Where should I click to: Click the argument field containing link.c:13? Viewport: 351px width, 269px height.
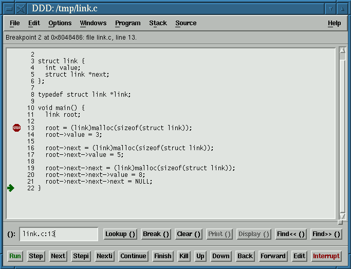click(59, 234)
